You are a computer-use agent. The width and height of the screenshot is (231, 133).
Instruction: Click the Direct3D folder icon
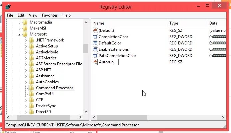coord(32,112)
